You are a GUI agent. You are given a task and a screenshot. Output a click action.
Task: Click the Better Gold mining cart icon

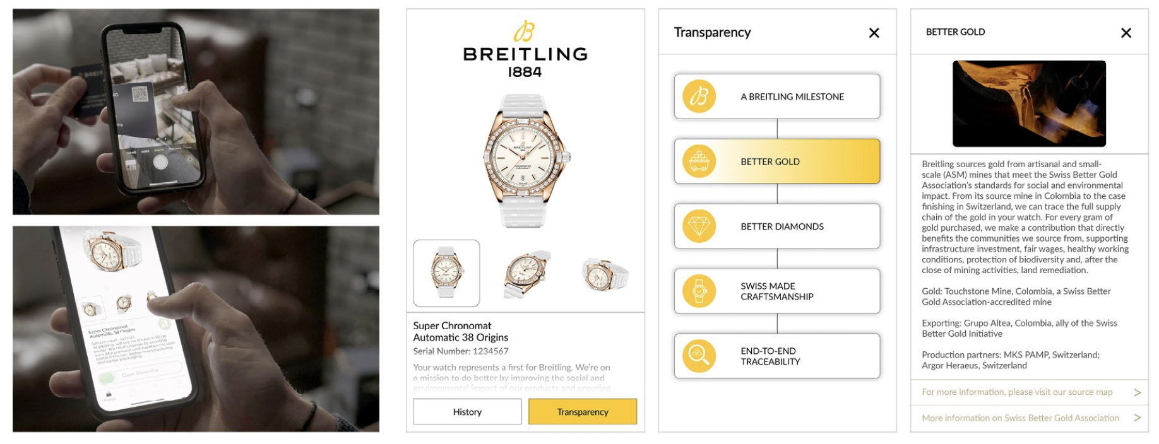point(699,161)
